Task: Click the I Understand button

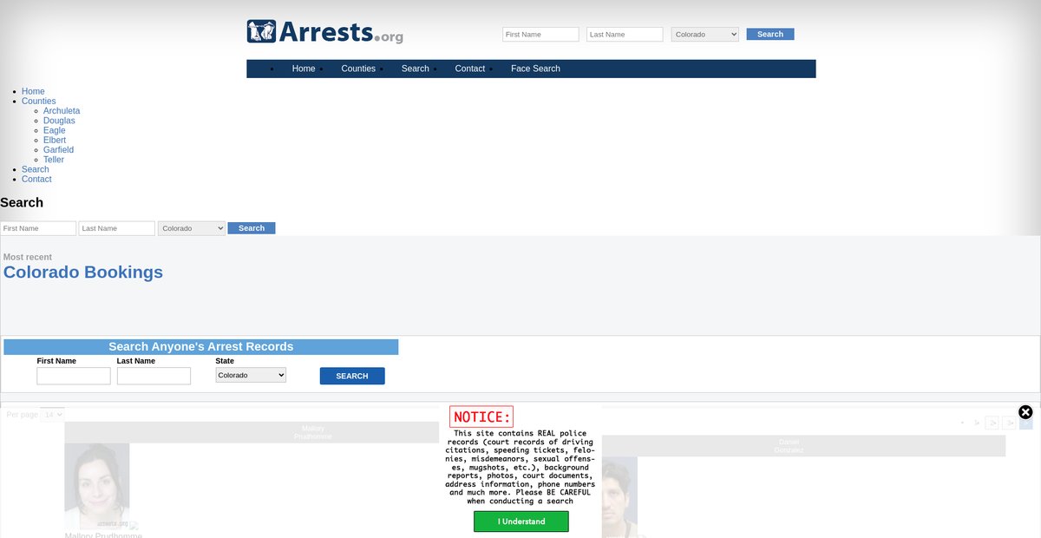Action: (521, 522)
